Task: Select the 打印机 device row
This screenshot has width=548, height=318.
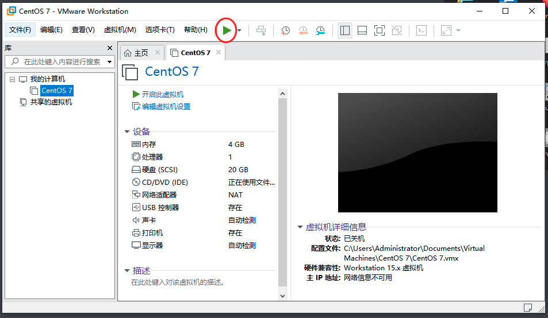Action: 203,233
